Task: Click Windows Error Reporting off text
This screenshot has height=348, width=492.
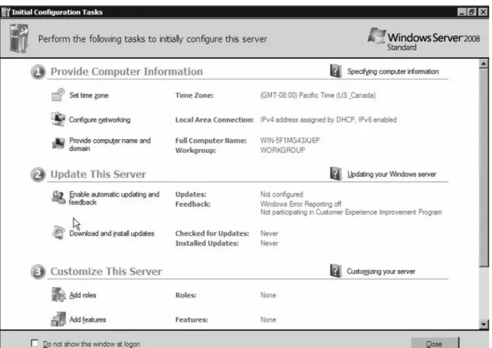Action: point(300,204)
